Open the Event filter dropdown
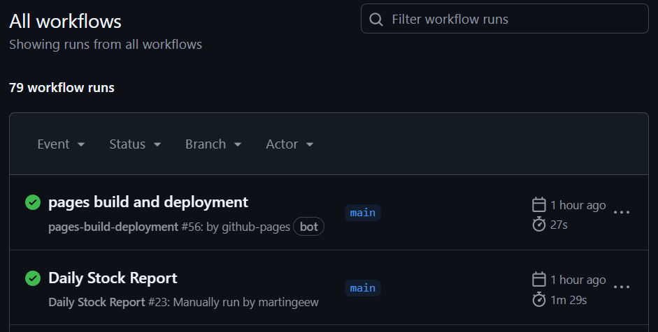The height and width of the screenshot is (332, 658). [x=61, y=144]
